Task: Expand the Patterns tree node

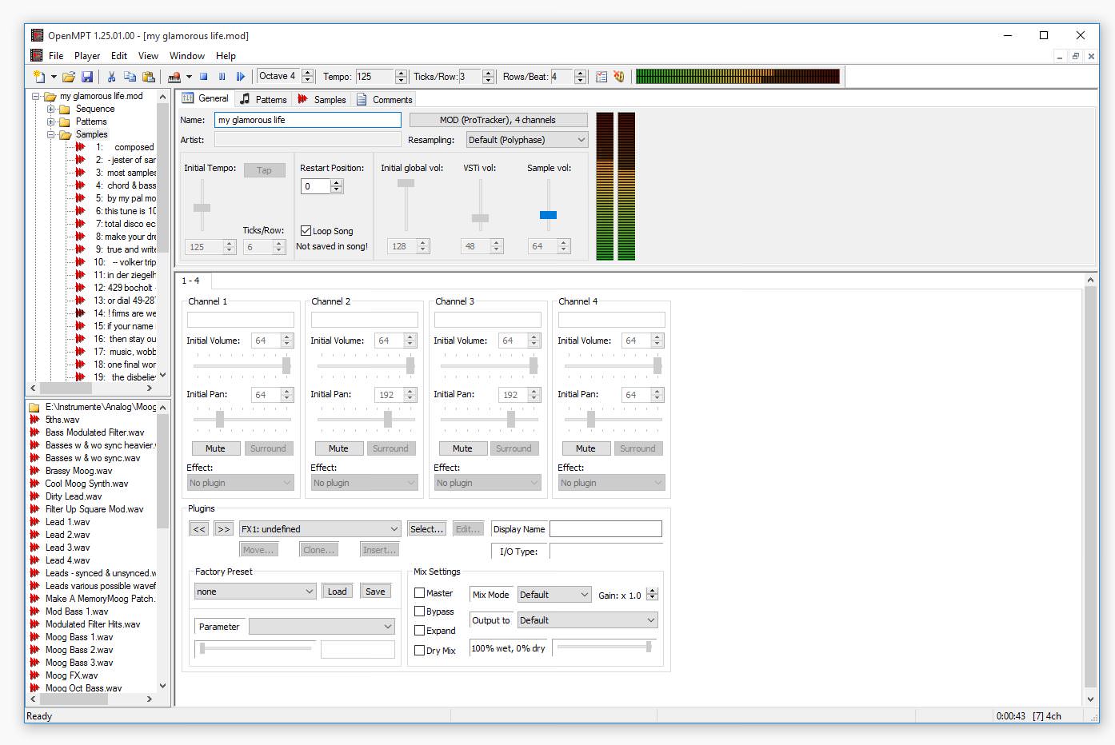Action: (x=50, y=122)
